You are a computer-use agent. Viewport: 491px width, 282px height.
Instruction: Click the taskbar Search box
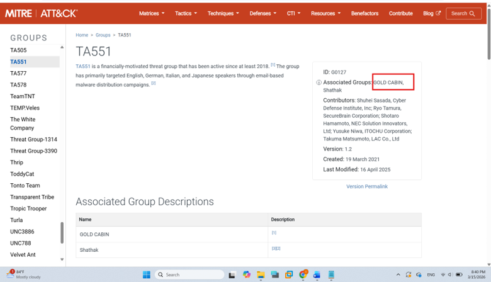pyautogui.click(x=189, y=275)
